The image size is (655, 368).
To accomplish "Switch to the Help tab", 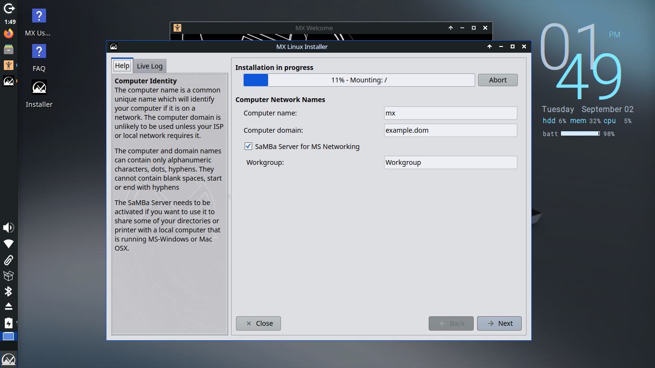I will click(x=122, y=66).
